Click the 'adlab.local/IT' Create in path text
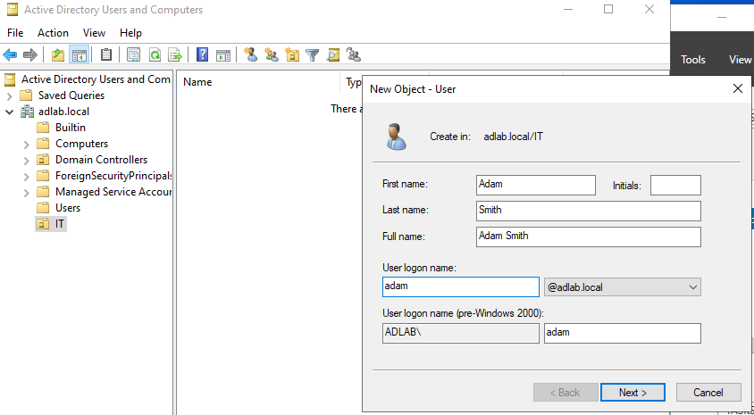Viewport: 754px width, 415px height. (514, 137)
